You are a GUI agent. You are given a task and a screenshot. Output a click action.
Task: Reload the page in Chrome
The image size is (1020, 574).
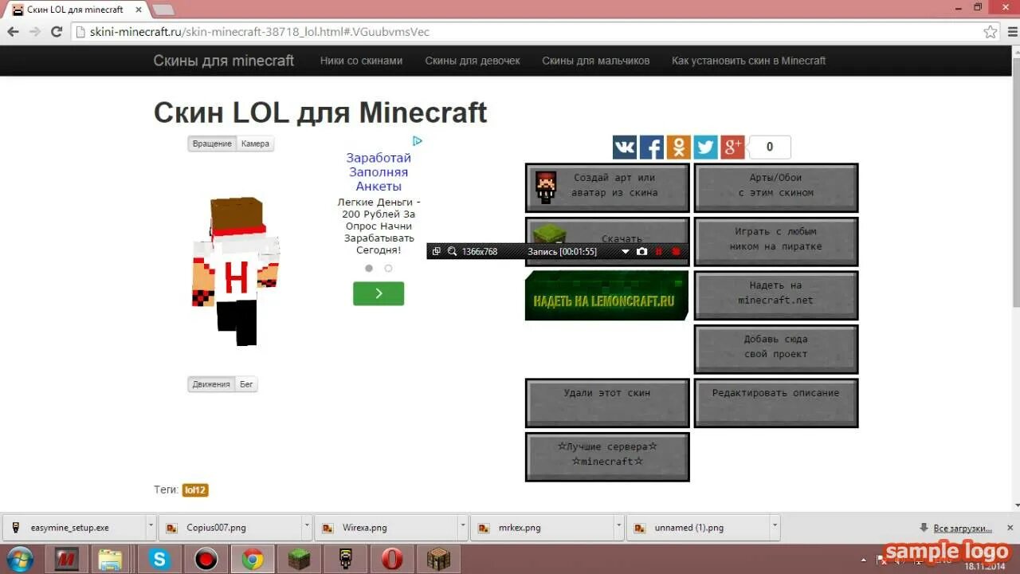[x=57, y=32]
